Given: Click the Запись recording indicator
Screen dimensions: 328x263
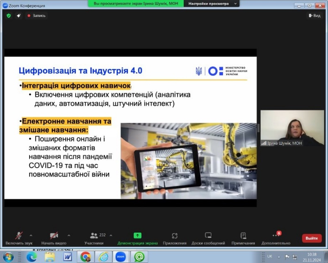Looking at the screenshot, I should click(36, 16).
